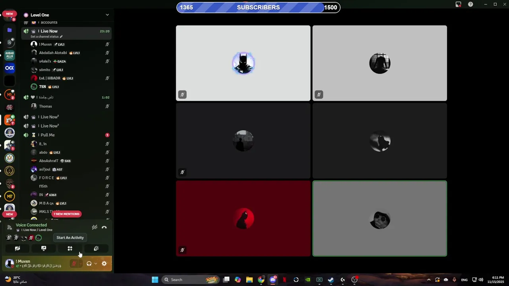The image size is (509, 286).
Task: Unmute microphone in user panel
Action: 74,263
